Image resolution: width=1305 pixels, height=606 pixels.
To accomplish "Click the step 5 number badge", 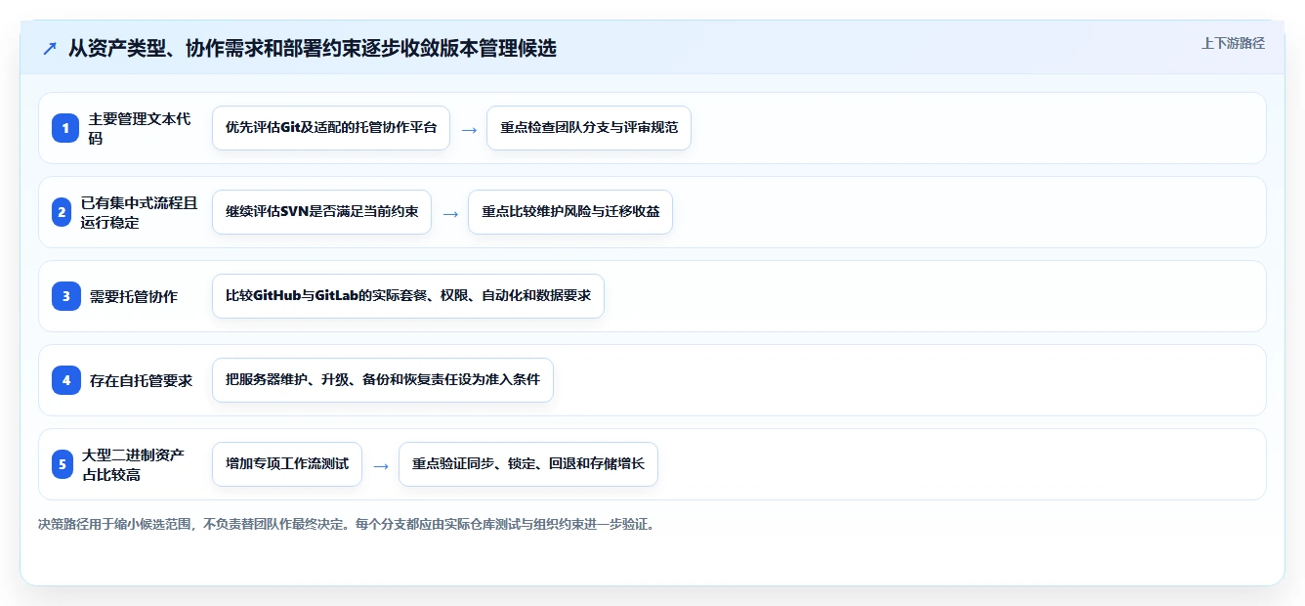I will [x=63, y=464].
